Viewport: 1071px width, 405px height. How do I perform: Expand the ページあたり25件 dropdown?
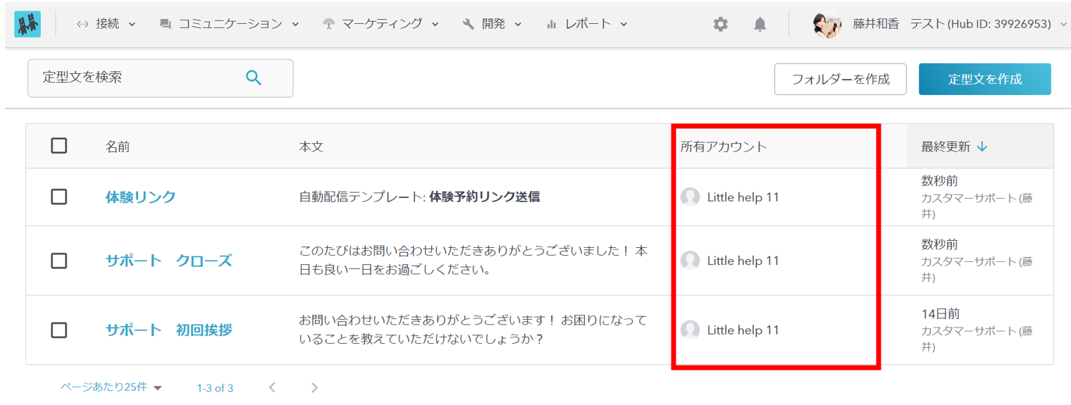[111, 387]
